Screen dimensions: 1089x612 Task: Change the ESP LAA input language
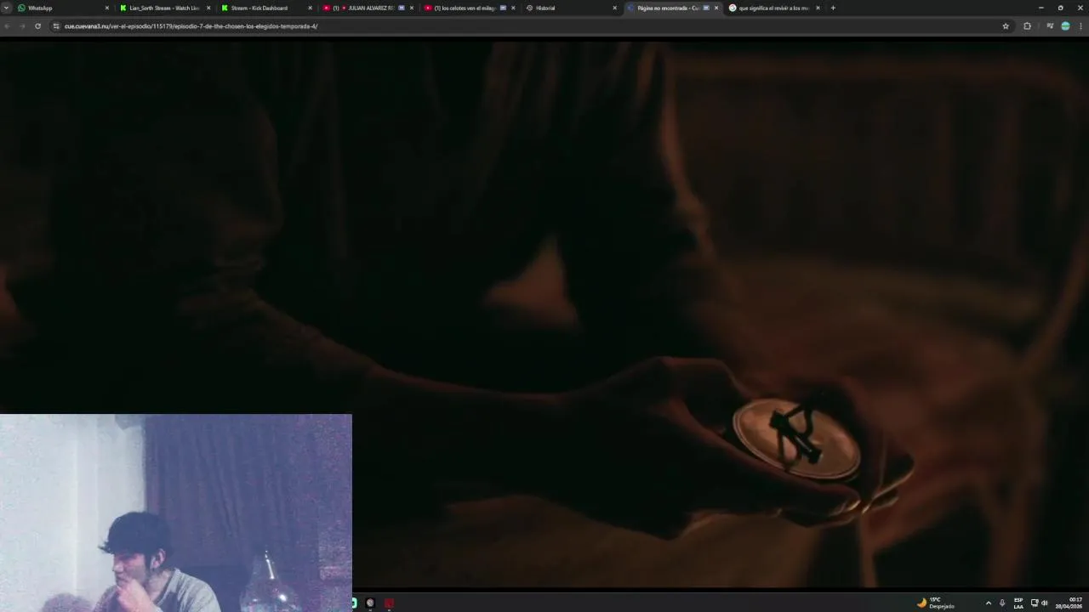coord(1018,603)
